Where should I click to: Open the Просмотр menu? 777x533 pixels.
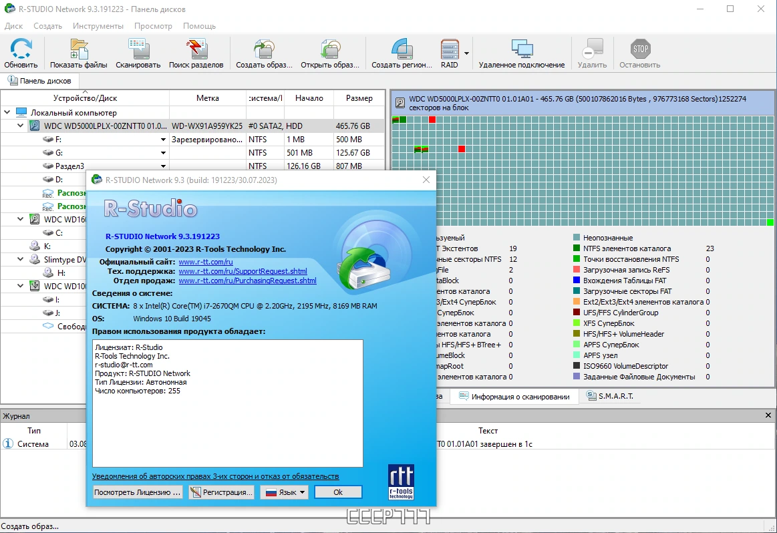coord(153,26)
